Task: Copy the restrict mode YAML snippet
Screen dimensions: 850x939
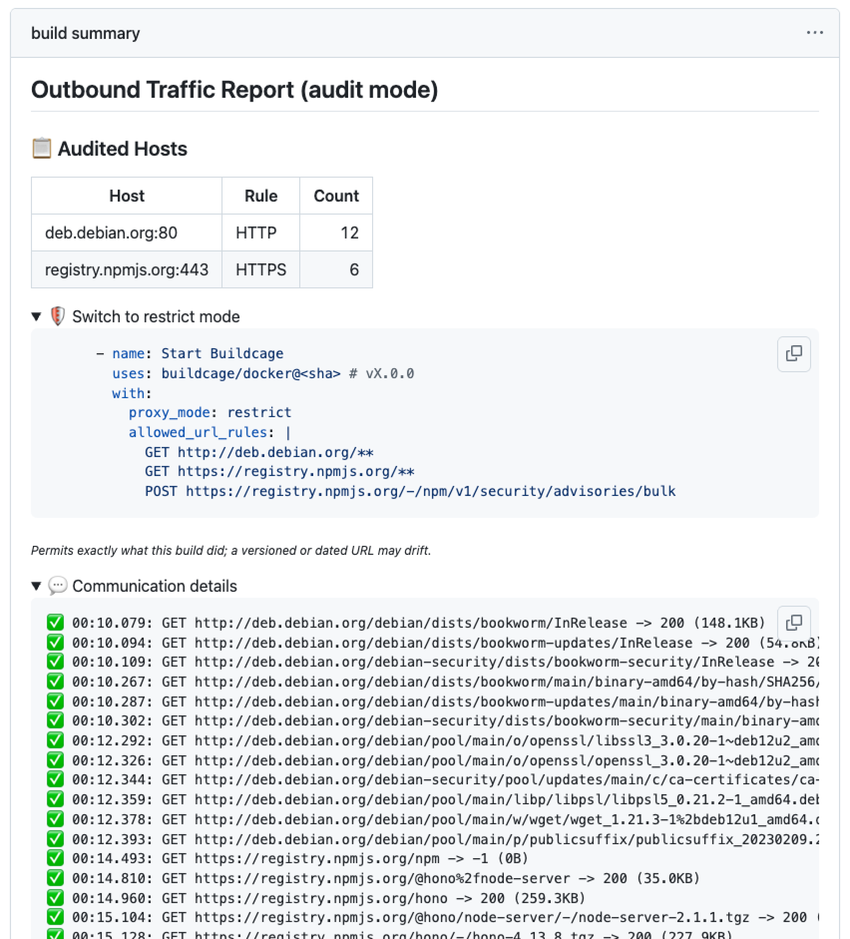Action: pos(794,354)
